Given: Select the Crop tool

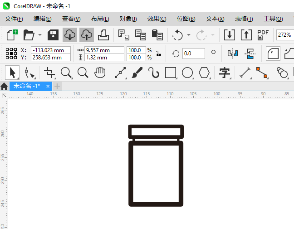Looking at the screenshot, I should click(x=49, y=73).
